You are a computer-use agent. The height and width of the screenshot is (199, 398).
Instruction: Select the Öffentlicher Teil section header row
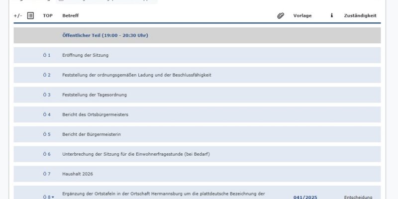[x=105, y=35]
